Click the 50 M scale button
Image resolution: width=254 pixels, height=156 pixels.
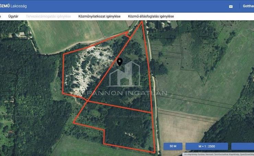click(x=173, y=146)
